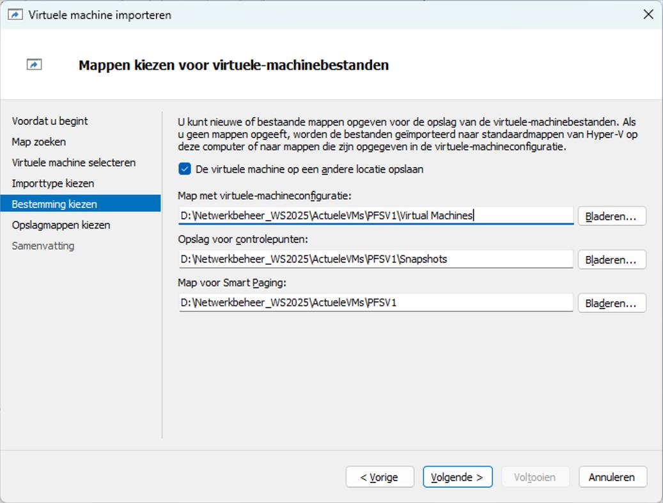Click the 'Virtuele machine importeren' window title
The image size is (663, 503).
100,15
